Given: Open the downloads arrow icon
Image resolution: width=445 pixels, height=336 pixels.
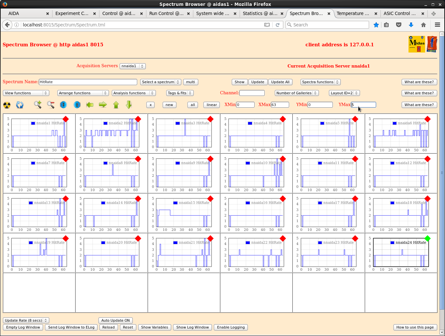Looking at the screenshot, I should (x=411, y=25).
